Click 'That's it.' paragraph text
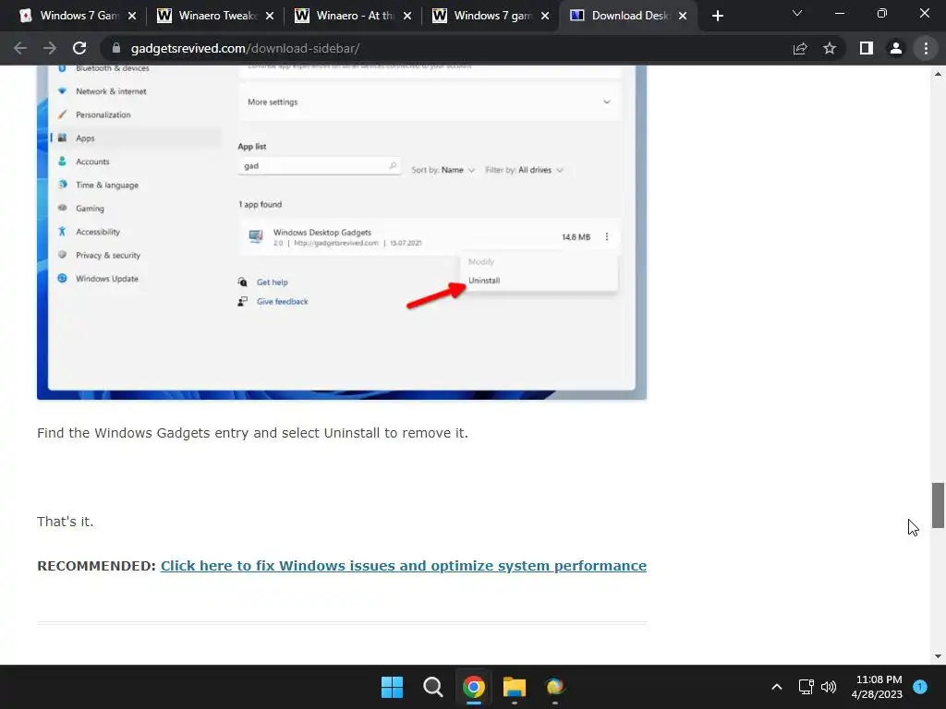The image size is (946, 709). tap(66, 522)
